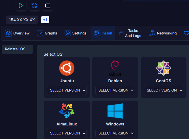Click the Settings sliders icon
The width and height of the screenshot is (189, 139).
(x=68, y=33)
